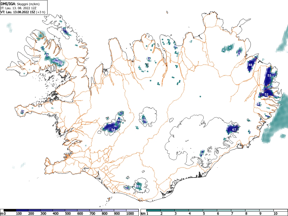Click the visibility value "53" on the east coast
288x216 pixels.
coord(269,75)
